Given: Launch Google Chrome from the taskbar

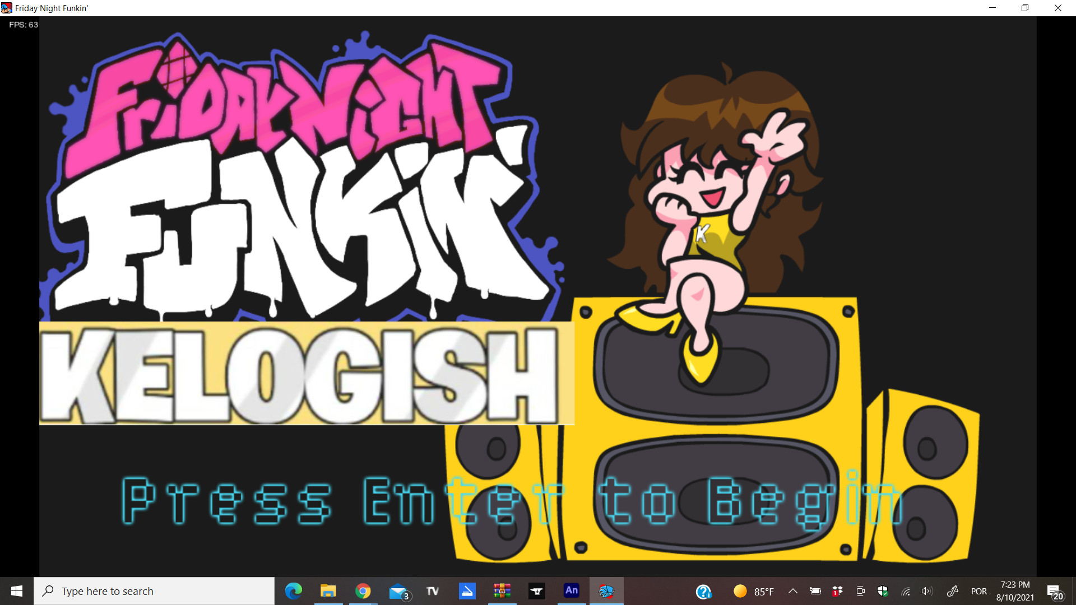Looking at the screenshot, I should 363,590.
